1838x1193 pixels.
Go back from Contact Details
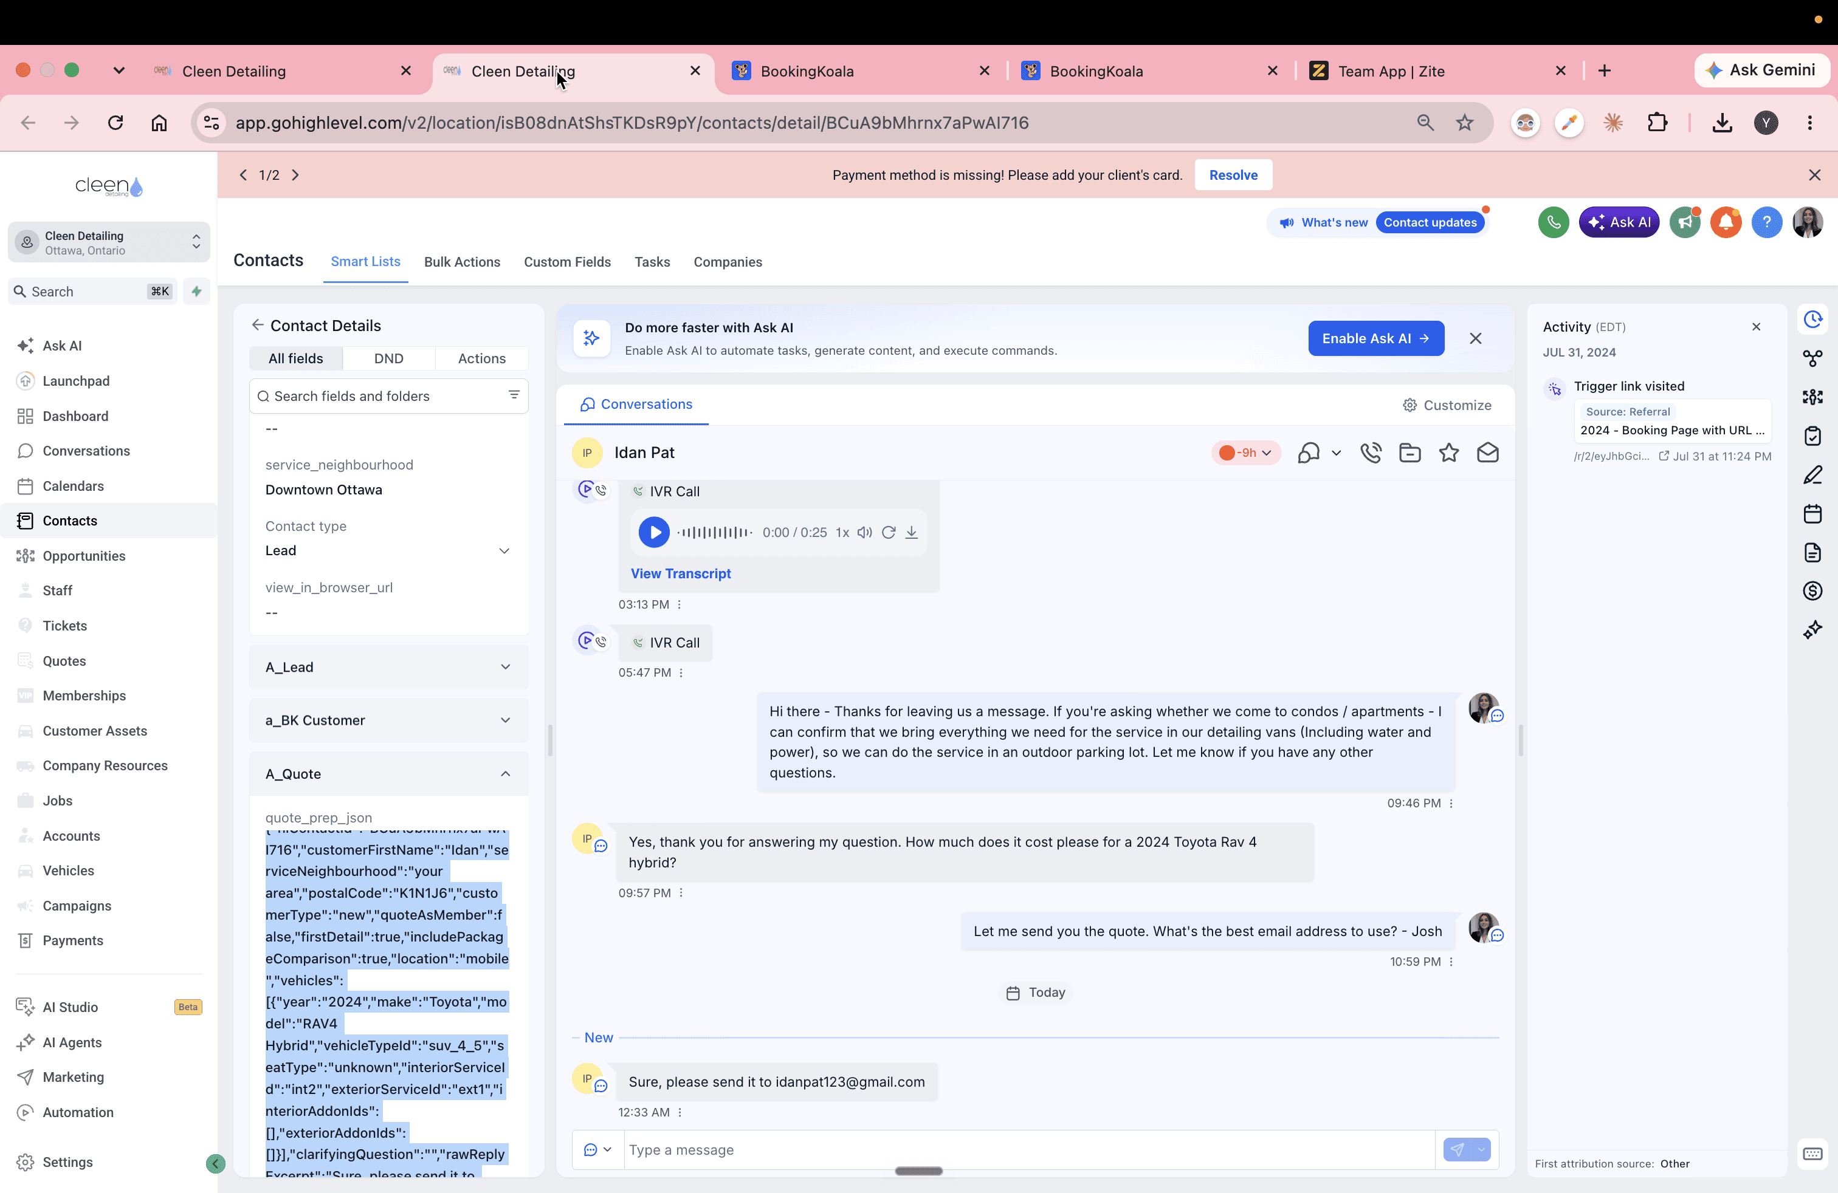coord(257,325)
